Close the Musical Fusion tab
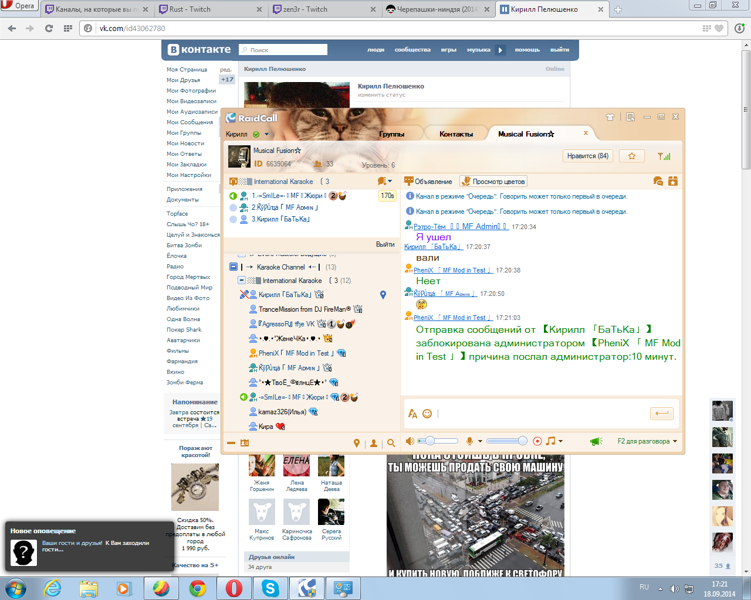The width and height of the screenshot is (751, 600). click(586, 133)
